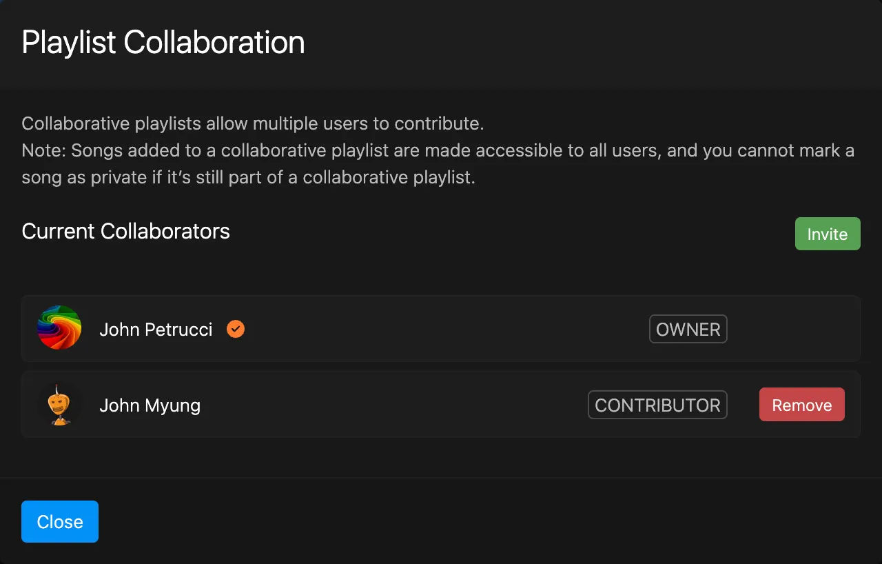The height and width of the screenshot is (564, 882).
Task: Select the John Petrucci name label
Action: click(156, 330)
